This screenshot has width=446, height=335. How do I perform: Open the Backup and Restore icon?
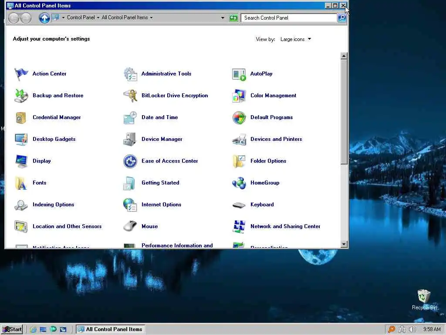tap(21, 96)
